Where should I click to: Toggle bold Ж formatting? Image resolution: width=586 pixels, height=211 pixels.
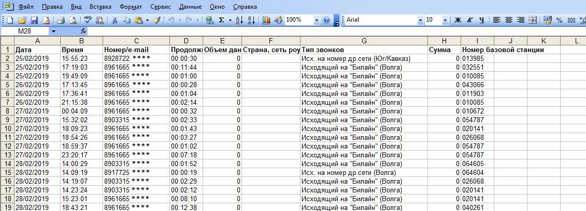pyautogui.click(x=458, y=21)
